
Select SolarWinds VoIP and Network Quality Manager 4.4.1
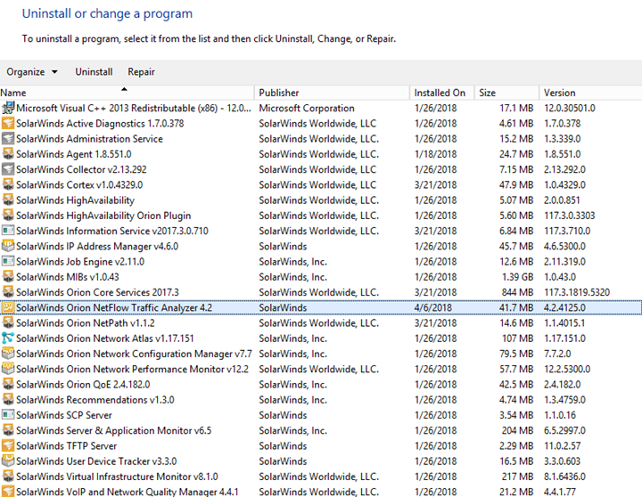(127, 492)
